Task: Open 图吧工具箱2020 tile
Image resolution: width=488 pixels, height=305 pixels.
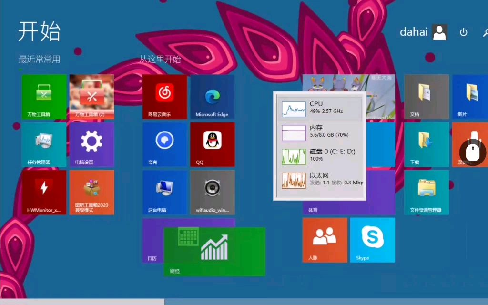Action: coord(91,192)
